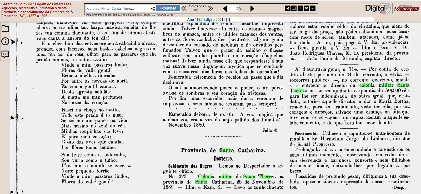Share on Facebook icon
Viewport: 421px width, 194px height.
click(x=300, y=8)
